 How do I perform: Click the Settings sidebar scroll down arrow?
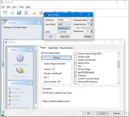pos(36,108)
